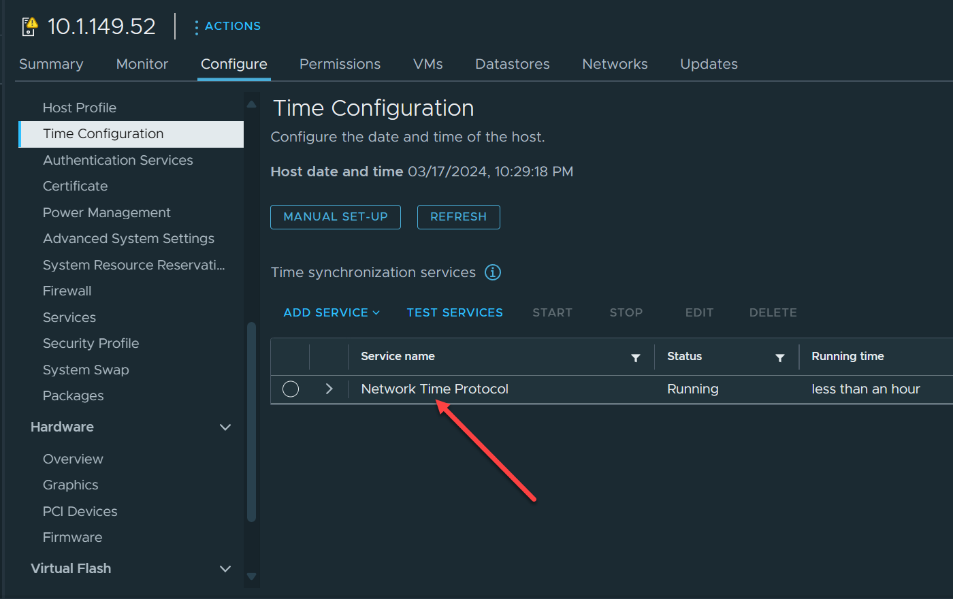
Task: Click the Refresh button
Action: [459, 217]
